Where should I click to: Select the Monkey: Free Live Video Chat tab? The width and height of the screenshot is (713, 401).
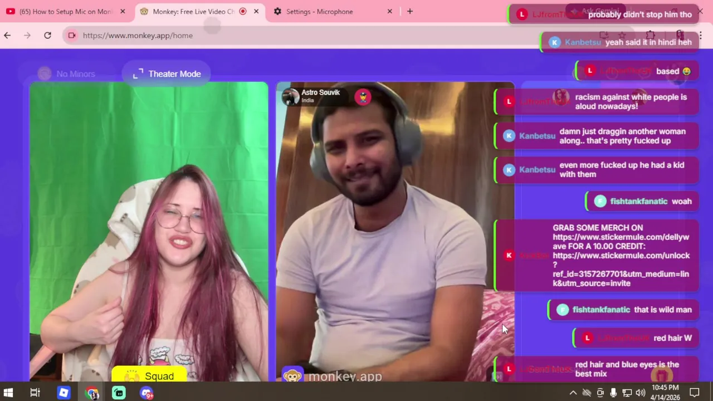click(193, 11)
